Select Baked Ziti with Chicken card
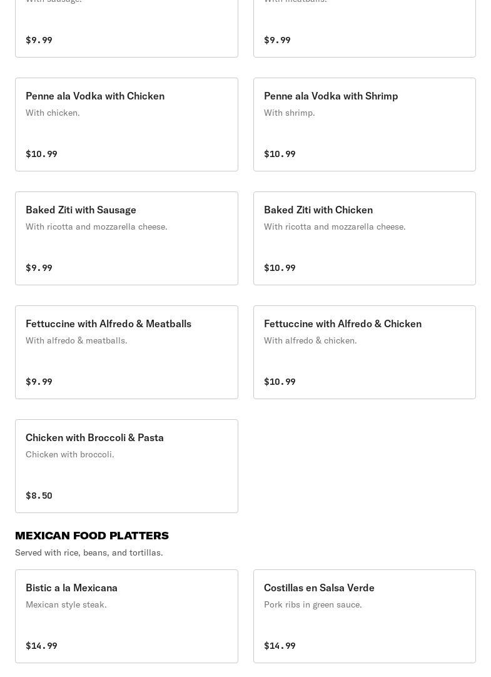The width and height of the screenshot is (491, 677). tap(365, 238)
